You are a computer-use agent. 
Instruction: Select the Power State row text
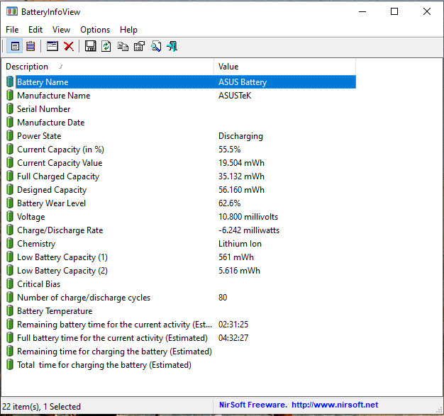[39, 136]
